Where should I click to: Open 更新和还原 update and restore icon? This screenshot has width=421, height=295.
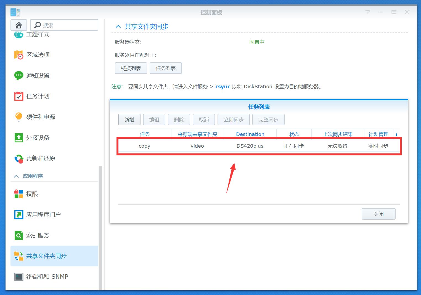pyautogui.click(x=19, y=158)
